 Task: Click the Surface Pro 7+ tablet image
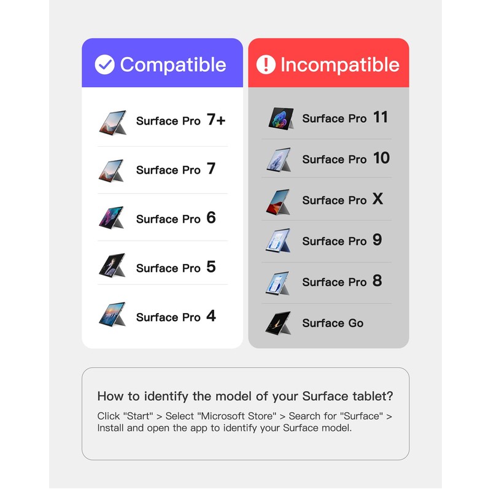tap(112, 122)
